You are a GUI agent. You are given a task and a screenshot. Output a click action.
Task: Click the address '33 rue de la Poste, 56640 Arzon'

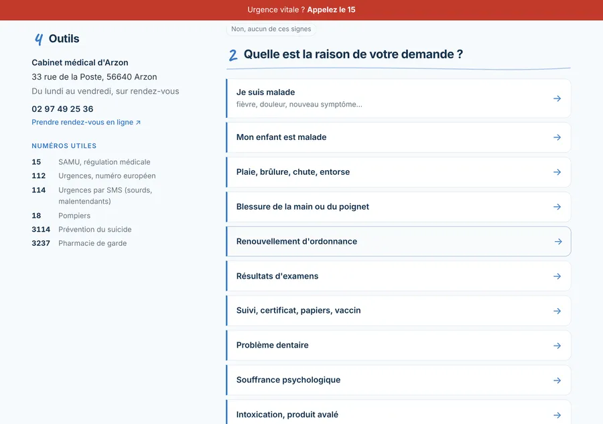[94, 77]
